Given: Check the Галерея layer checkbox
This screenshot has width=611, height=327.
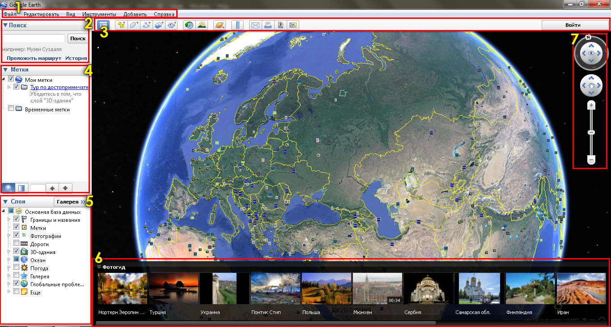Looking at the screenshot, I should pyautogui.click(x=17, y=276).
